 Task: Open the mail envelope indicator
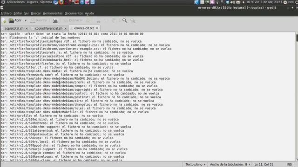click(238, 2)
